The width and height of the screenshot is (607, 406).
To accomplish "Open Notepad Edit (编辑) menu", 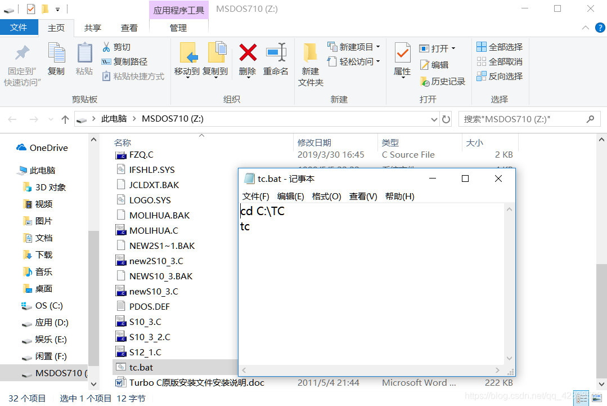I will tap(290, 197).
